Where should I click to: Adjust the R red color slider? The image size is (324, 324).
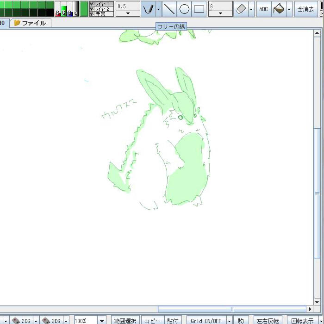[58, 9]
